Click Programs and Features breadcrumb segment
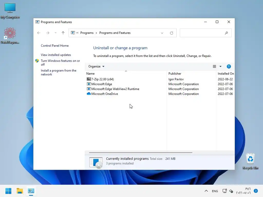 (x=115, y=33)
